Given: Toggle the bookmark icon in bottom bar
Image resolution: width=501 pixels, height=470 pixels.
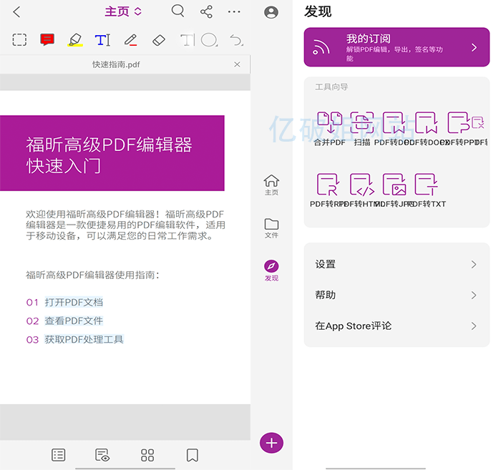Looking at the screenshot, I should coord(192,455).
